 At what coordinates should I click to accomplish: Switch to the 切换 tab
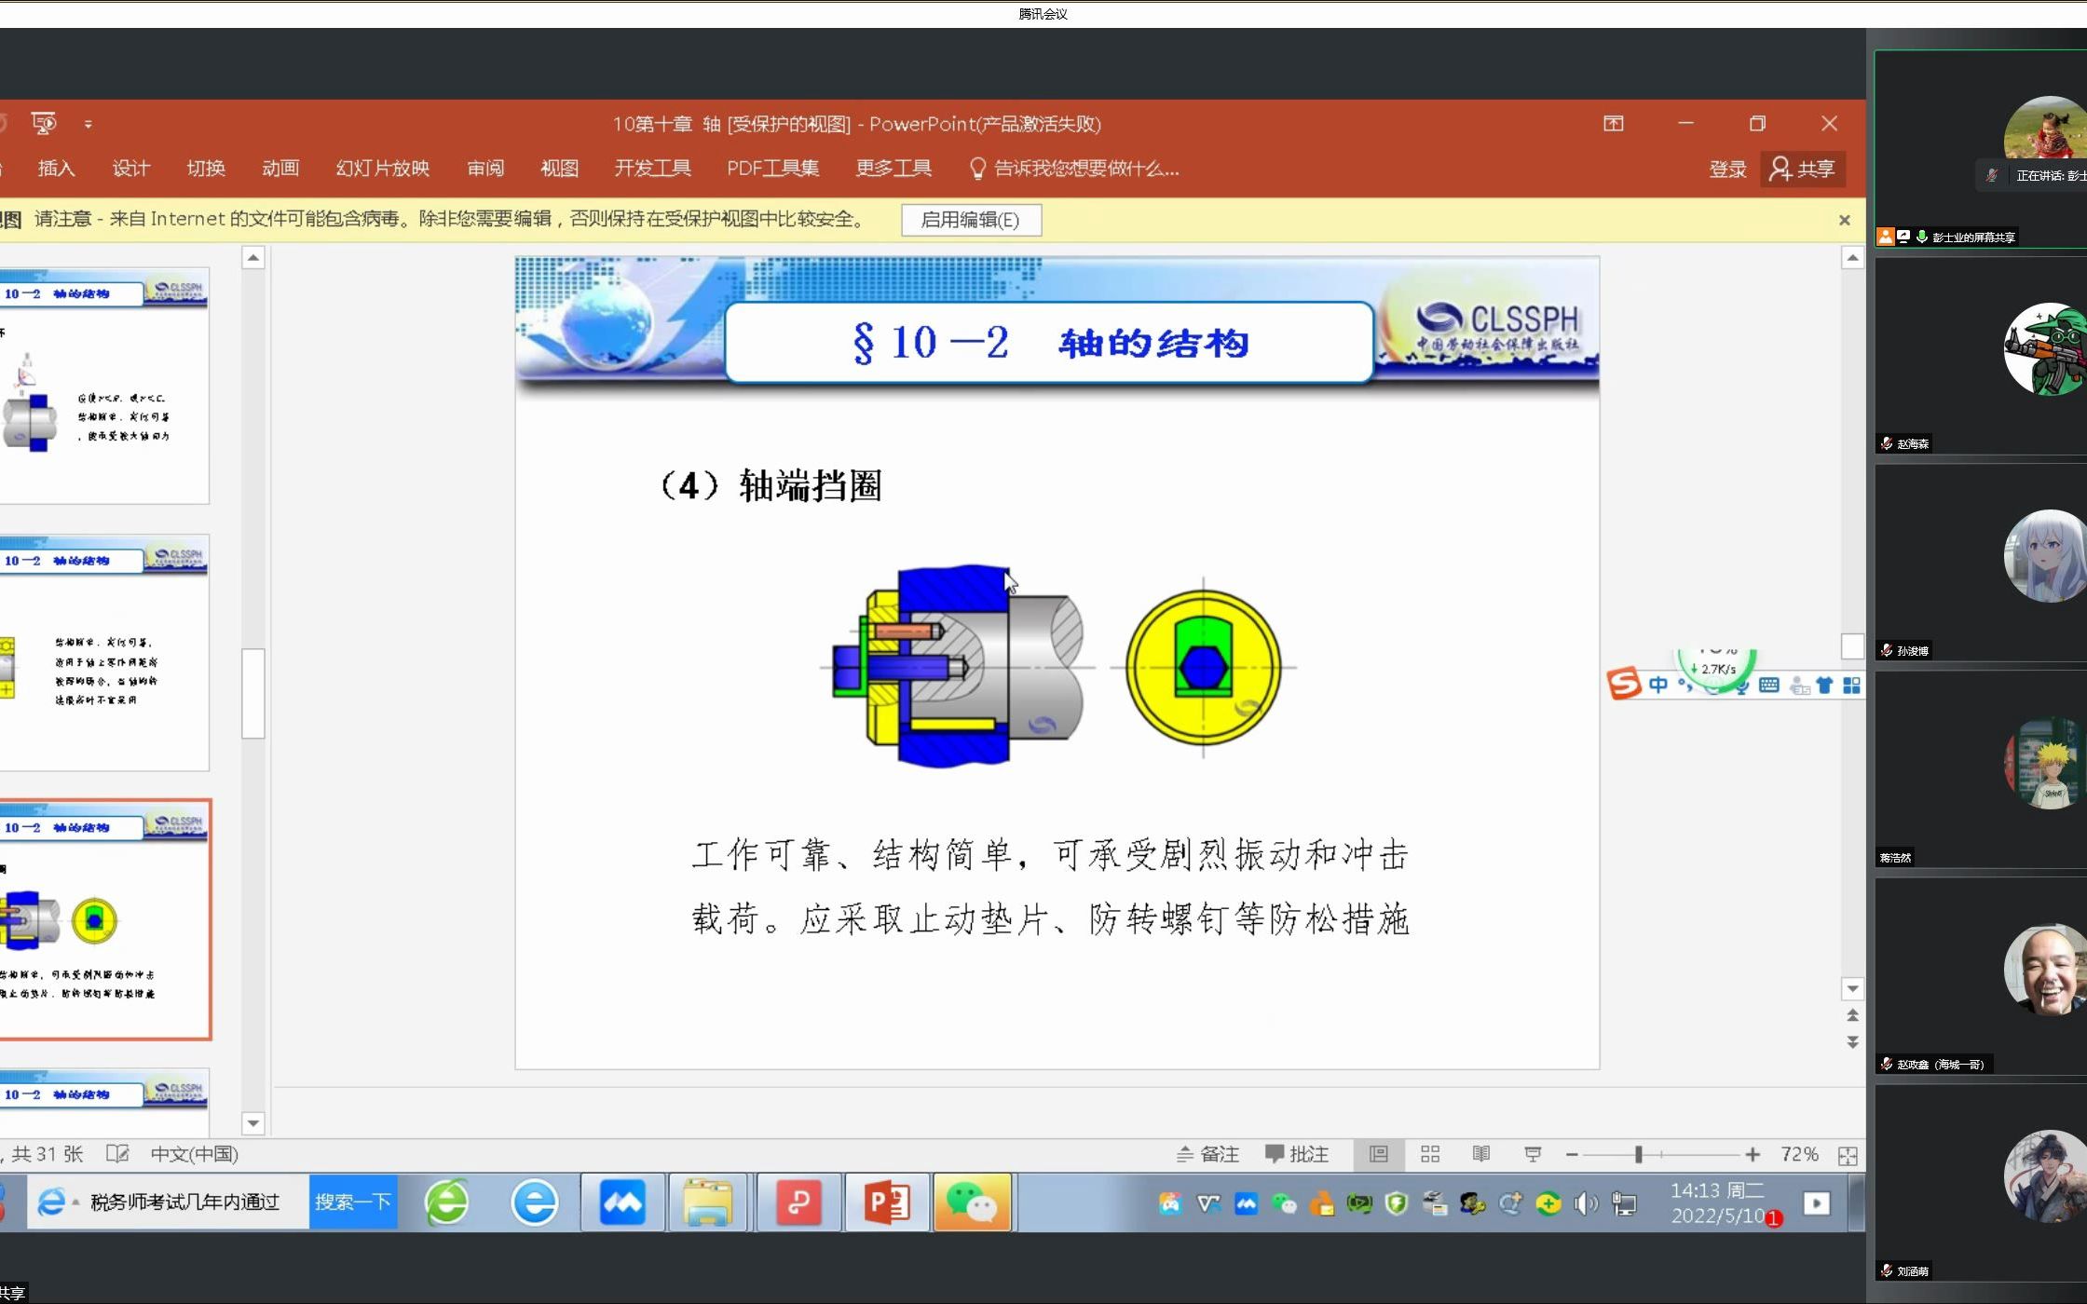[x=206, y=169]
